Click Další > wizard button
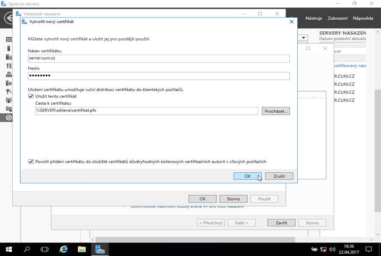This screenshot has width=381, height=256. 241,223
